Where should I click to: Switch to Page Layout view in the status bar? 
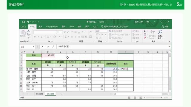(x=135, y=97)
